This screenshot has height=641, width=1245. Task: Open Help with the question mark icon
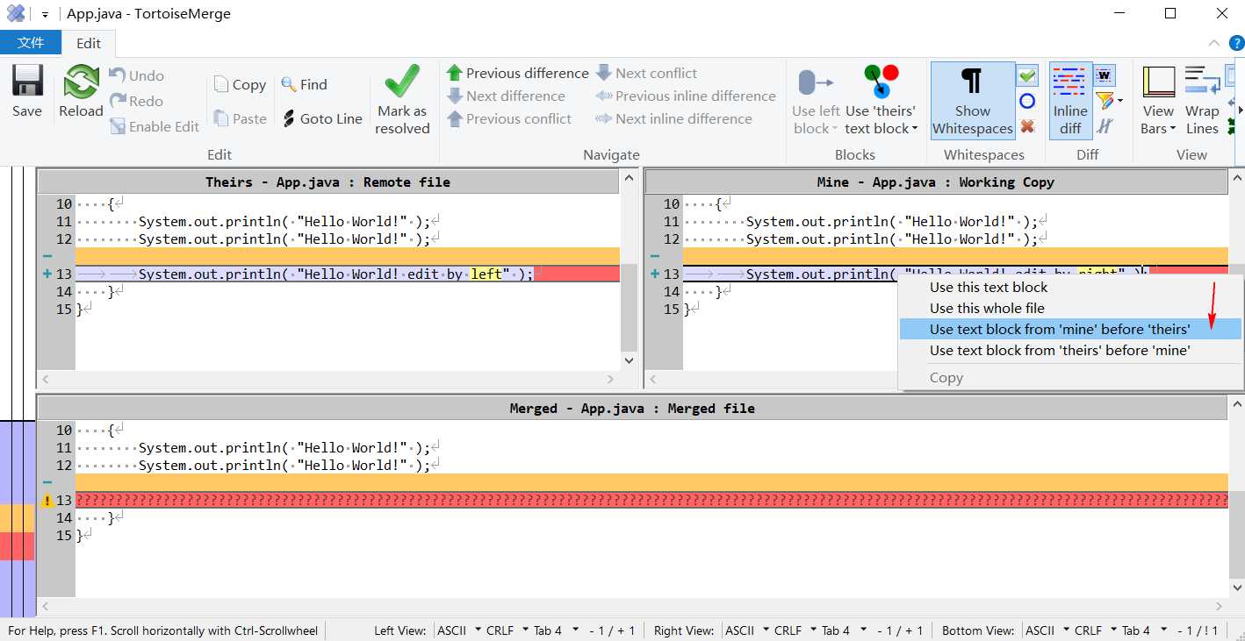pos(1236,43)
